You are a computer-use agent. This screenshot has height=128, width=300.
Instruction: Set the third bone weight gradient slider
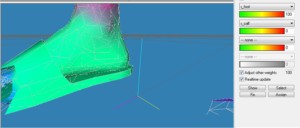click(262, 48)
